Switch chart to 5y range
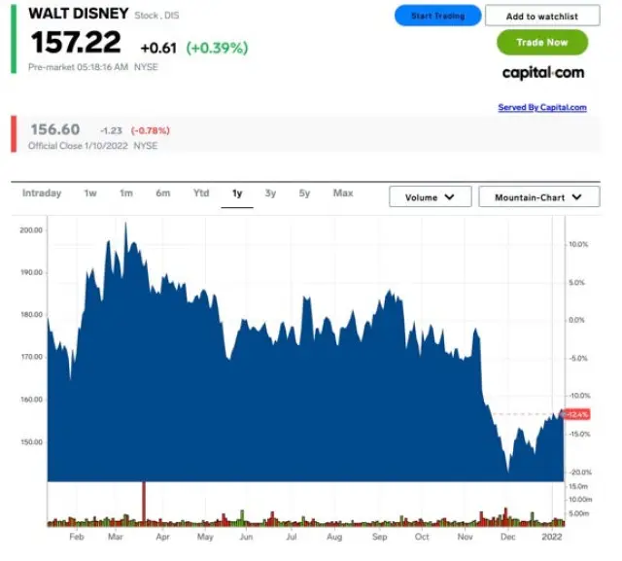This screenshot has width=622, height=561. click(304, 193)
